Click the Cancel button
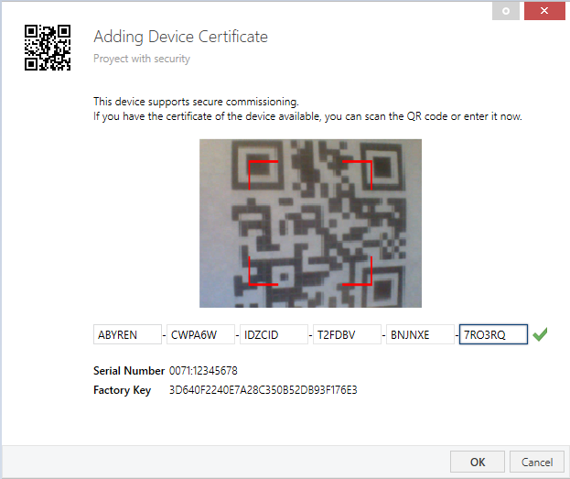 point(537,462)
